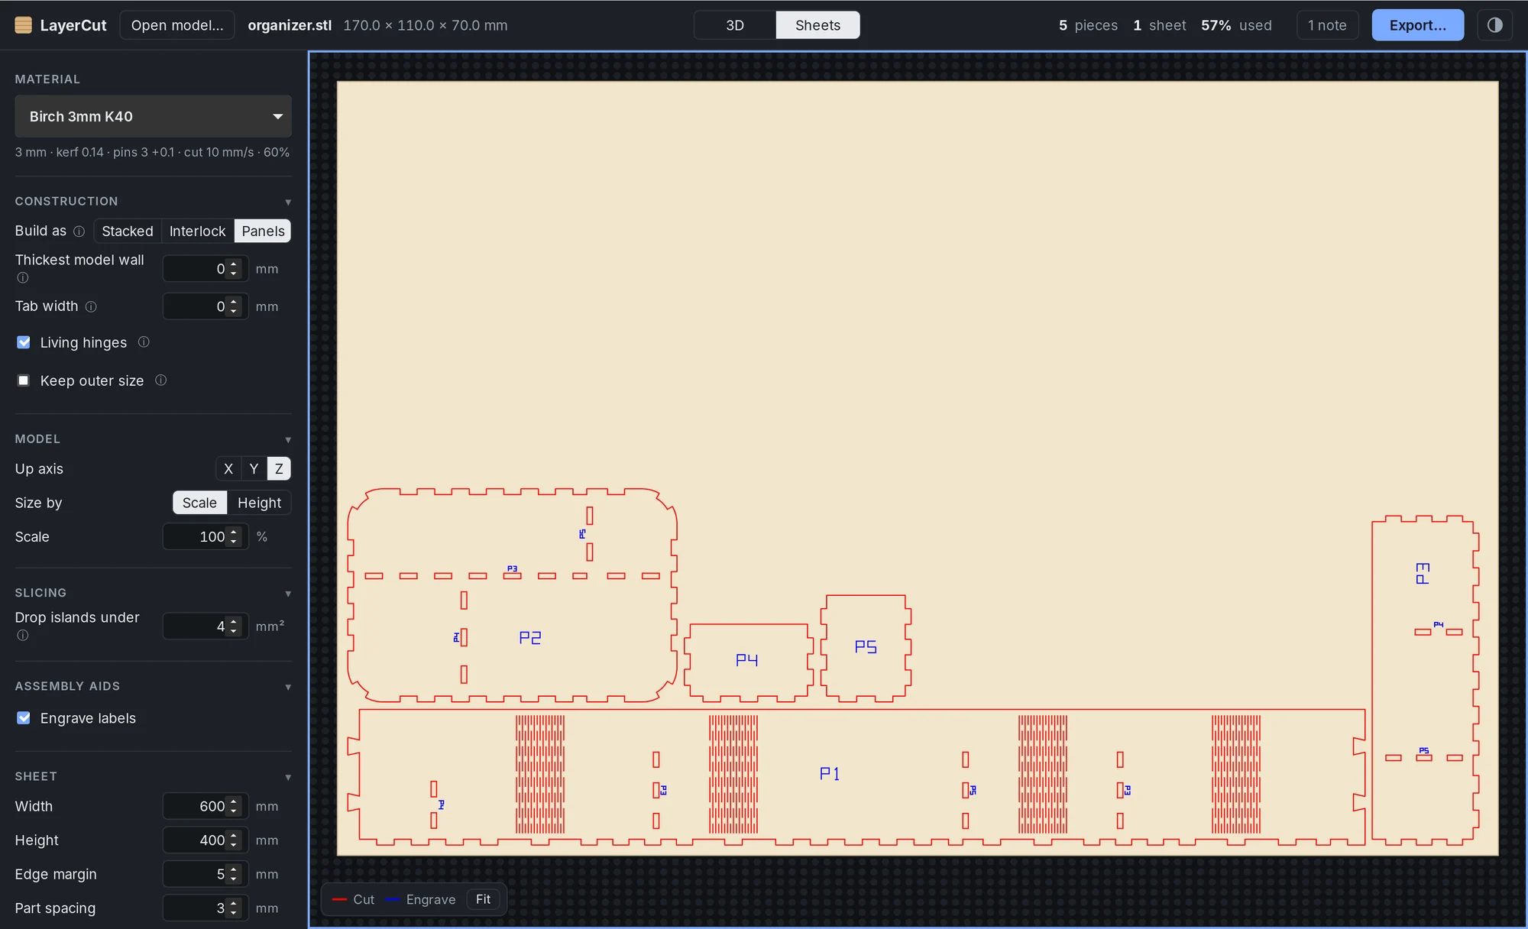Enable Keep outer size checkbox
Screen dimensions: 1528x929
[24, 380]
